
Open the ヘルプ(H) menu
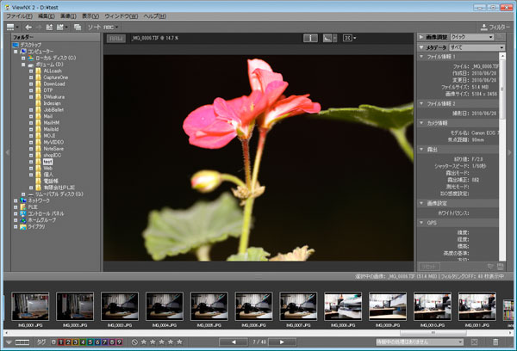154,16
